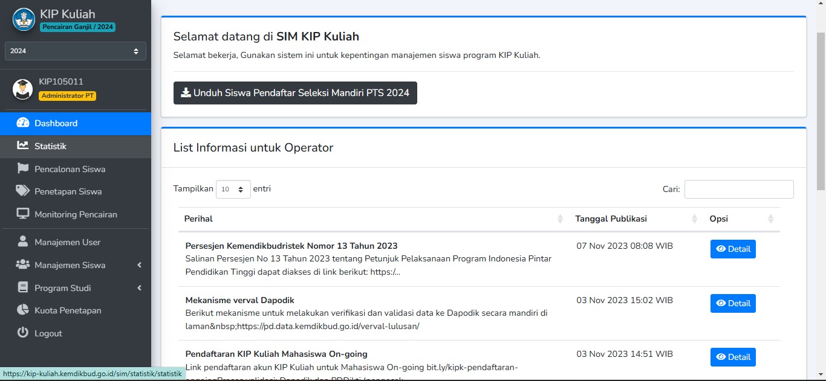
Task: Click the download icon on Unduh button
Action: point(186,93)
